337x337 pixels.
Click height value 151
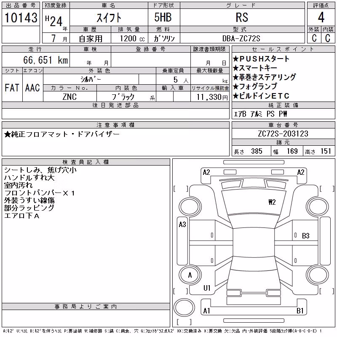(326, 151)
